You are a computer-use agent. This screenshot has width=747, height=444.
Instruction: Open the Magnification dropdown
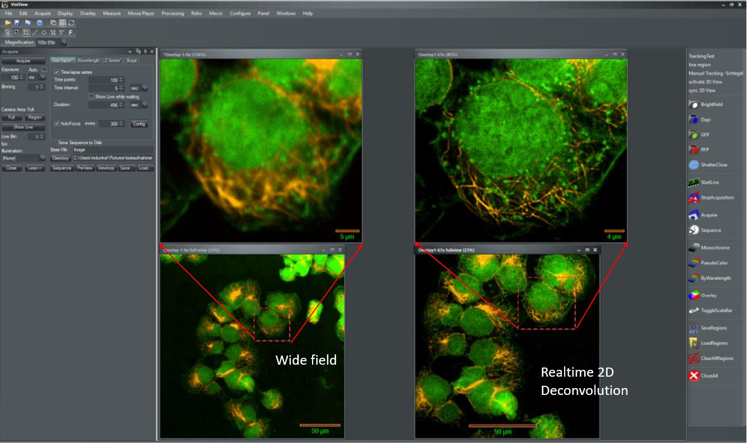(64, 42)
